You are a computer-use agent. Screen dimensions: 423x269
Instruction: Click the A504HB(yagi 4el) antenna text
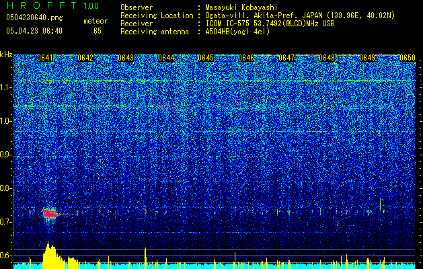[237, 32]
